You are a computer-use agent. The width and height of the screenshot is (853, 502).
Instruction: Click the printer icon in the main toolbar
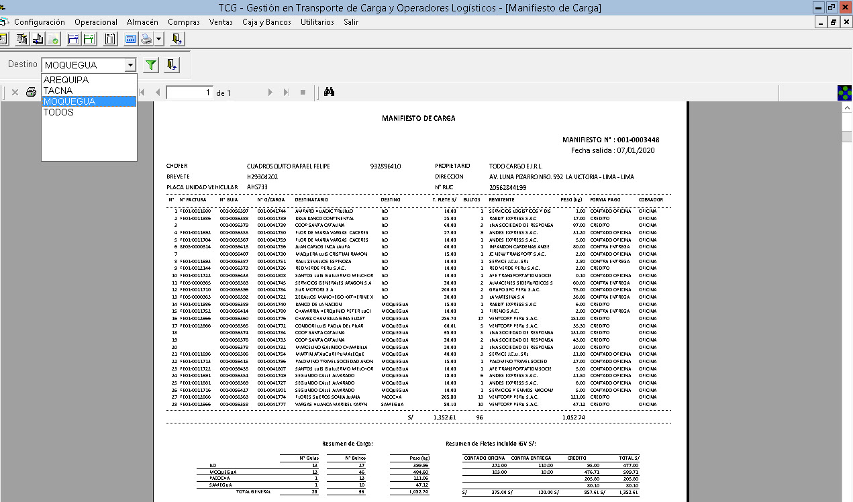146,39
